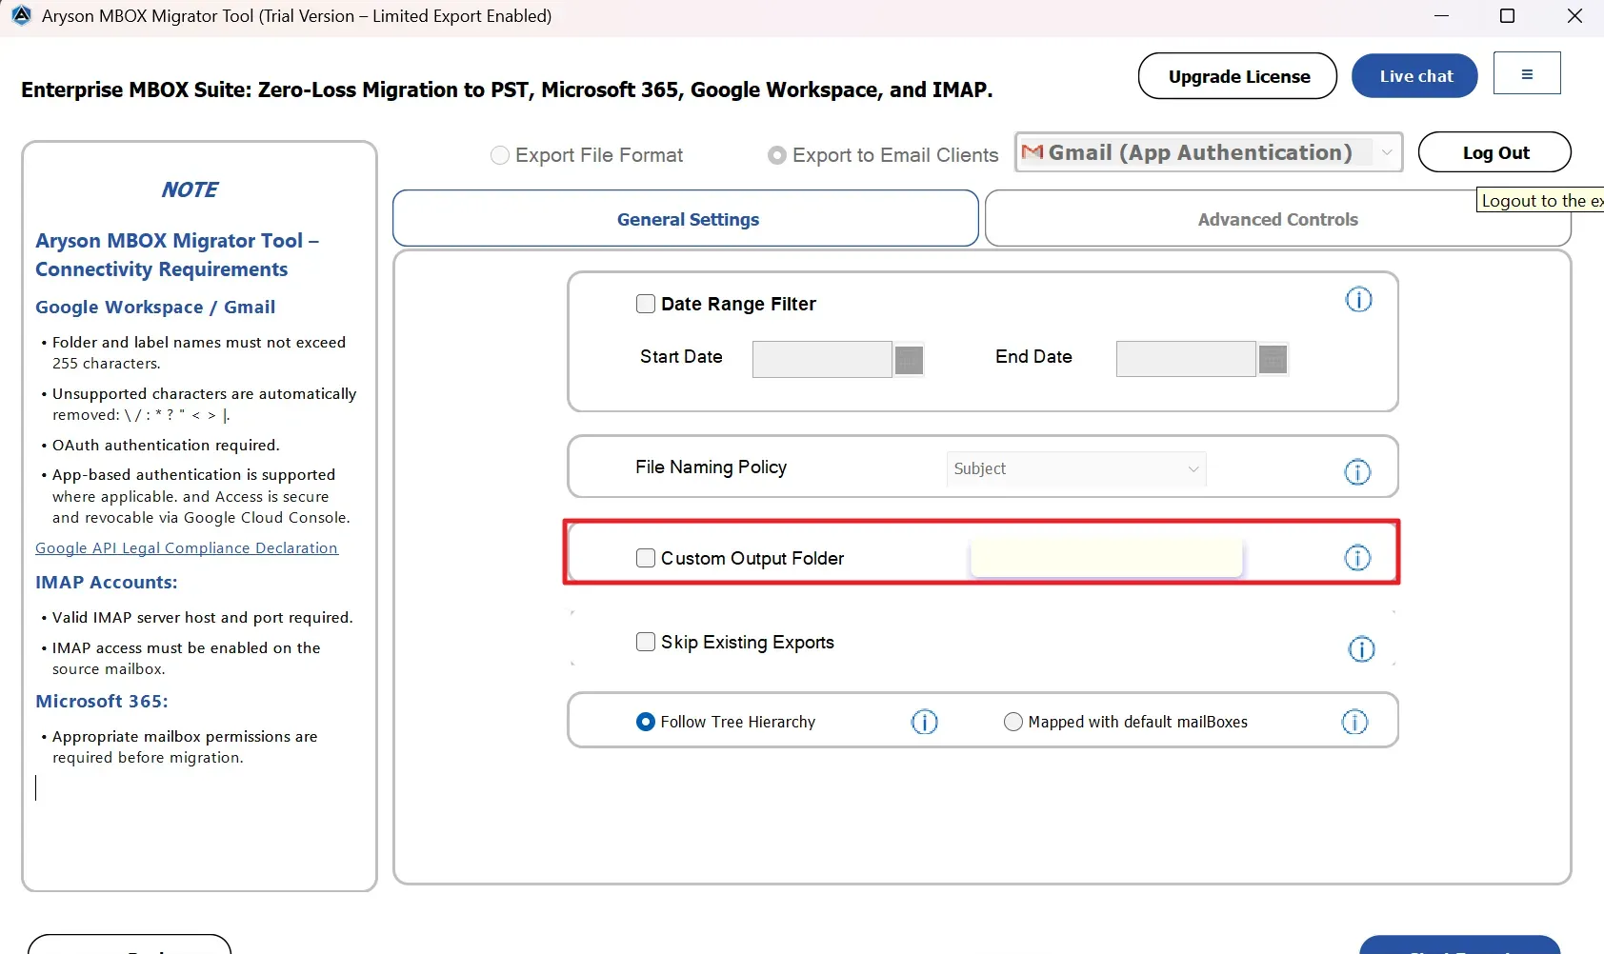Click the Start Date input field

pyautogui.click(x=822, y=360)
